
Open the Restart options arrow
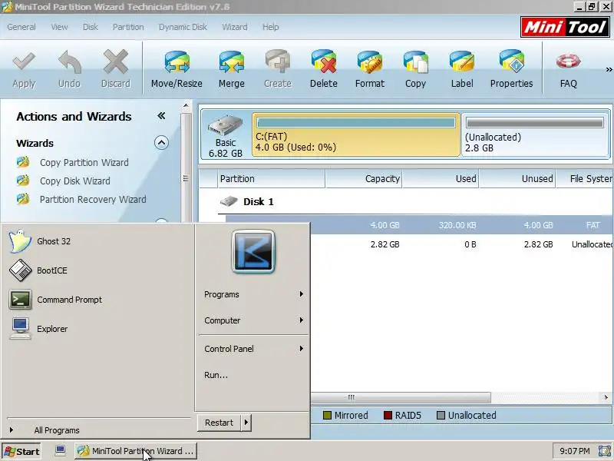click(x=246, y=423)
